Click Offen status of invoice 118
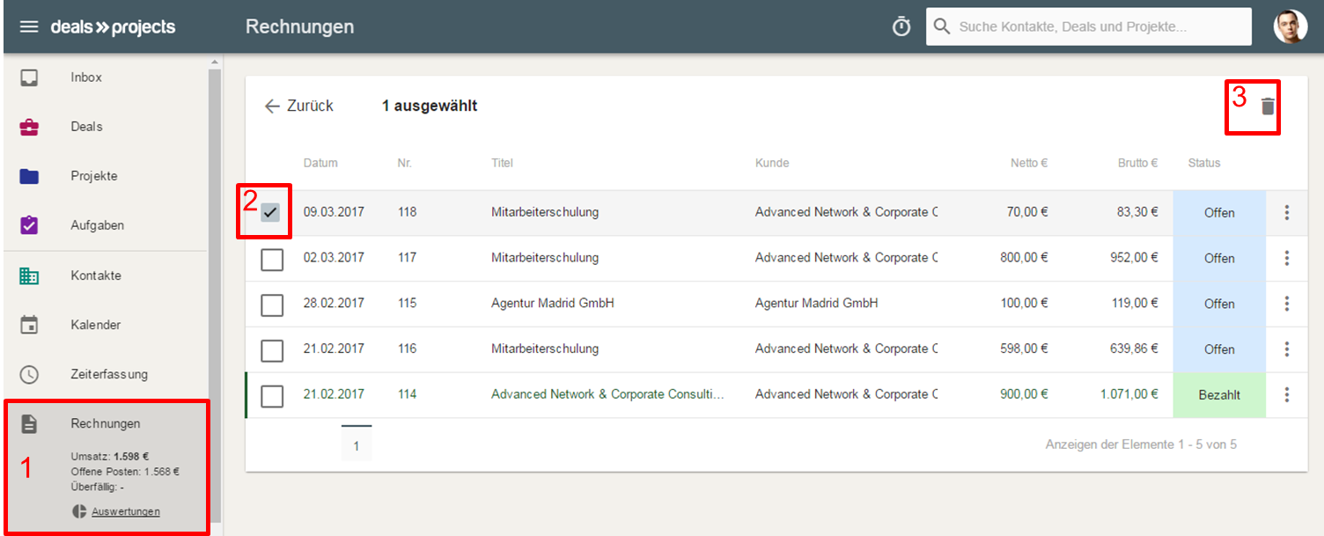This screenshot has height=536, width=1324. [x=1219, y=213]
